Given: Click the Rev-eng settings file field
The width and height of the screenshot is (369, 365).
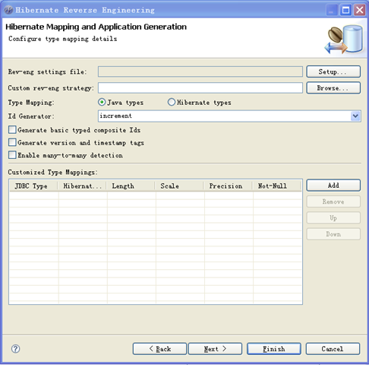Looking at the screenshot, I should pos(200,71).
